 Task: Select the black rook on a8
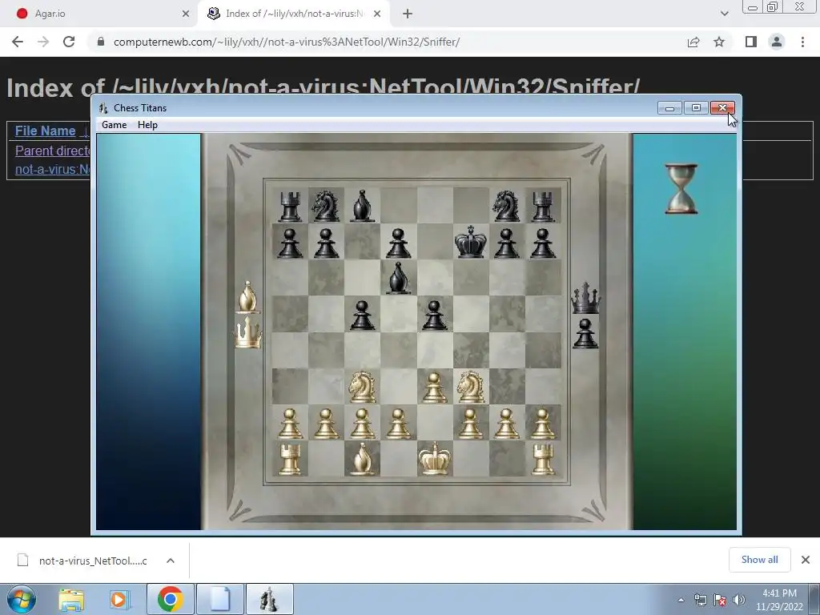click(290, 206)
